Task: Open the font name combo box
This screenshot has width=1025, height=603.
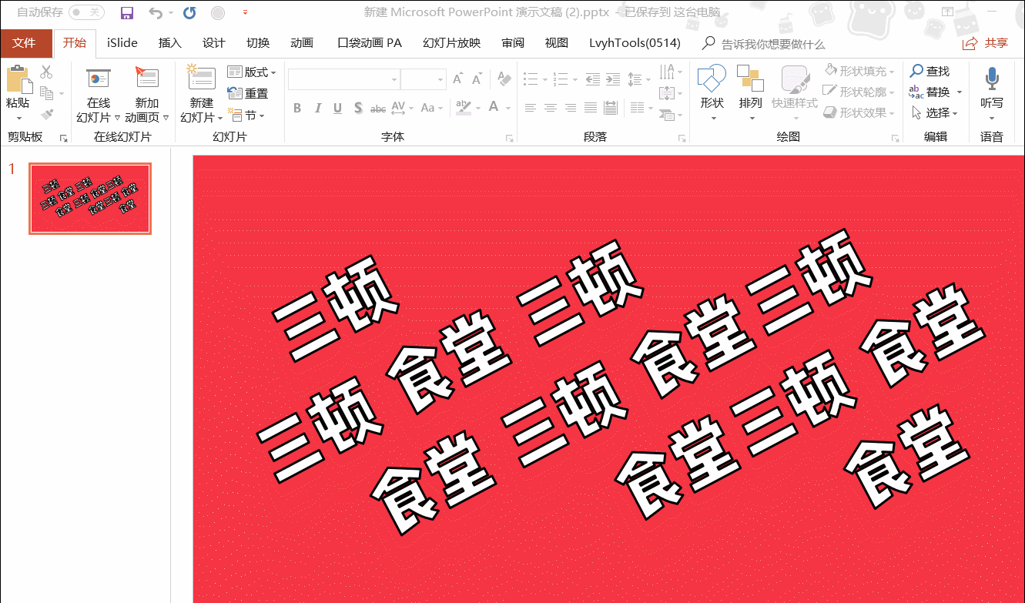Action: 343,79
